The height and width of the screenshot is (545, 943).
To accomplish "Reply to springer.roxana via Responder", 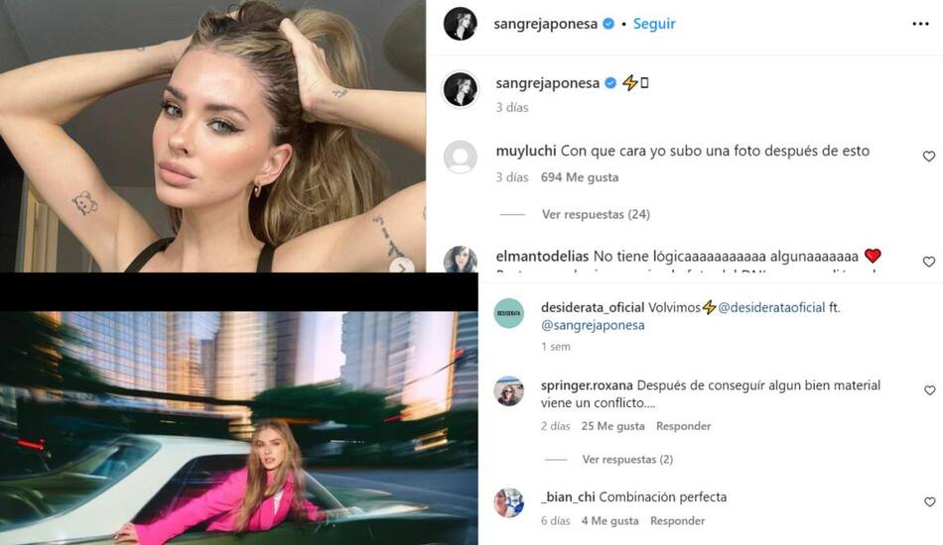I will click(683, 426).
